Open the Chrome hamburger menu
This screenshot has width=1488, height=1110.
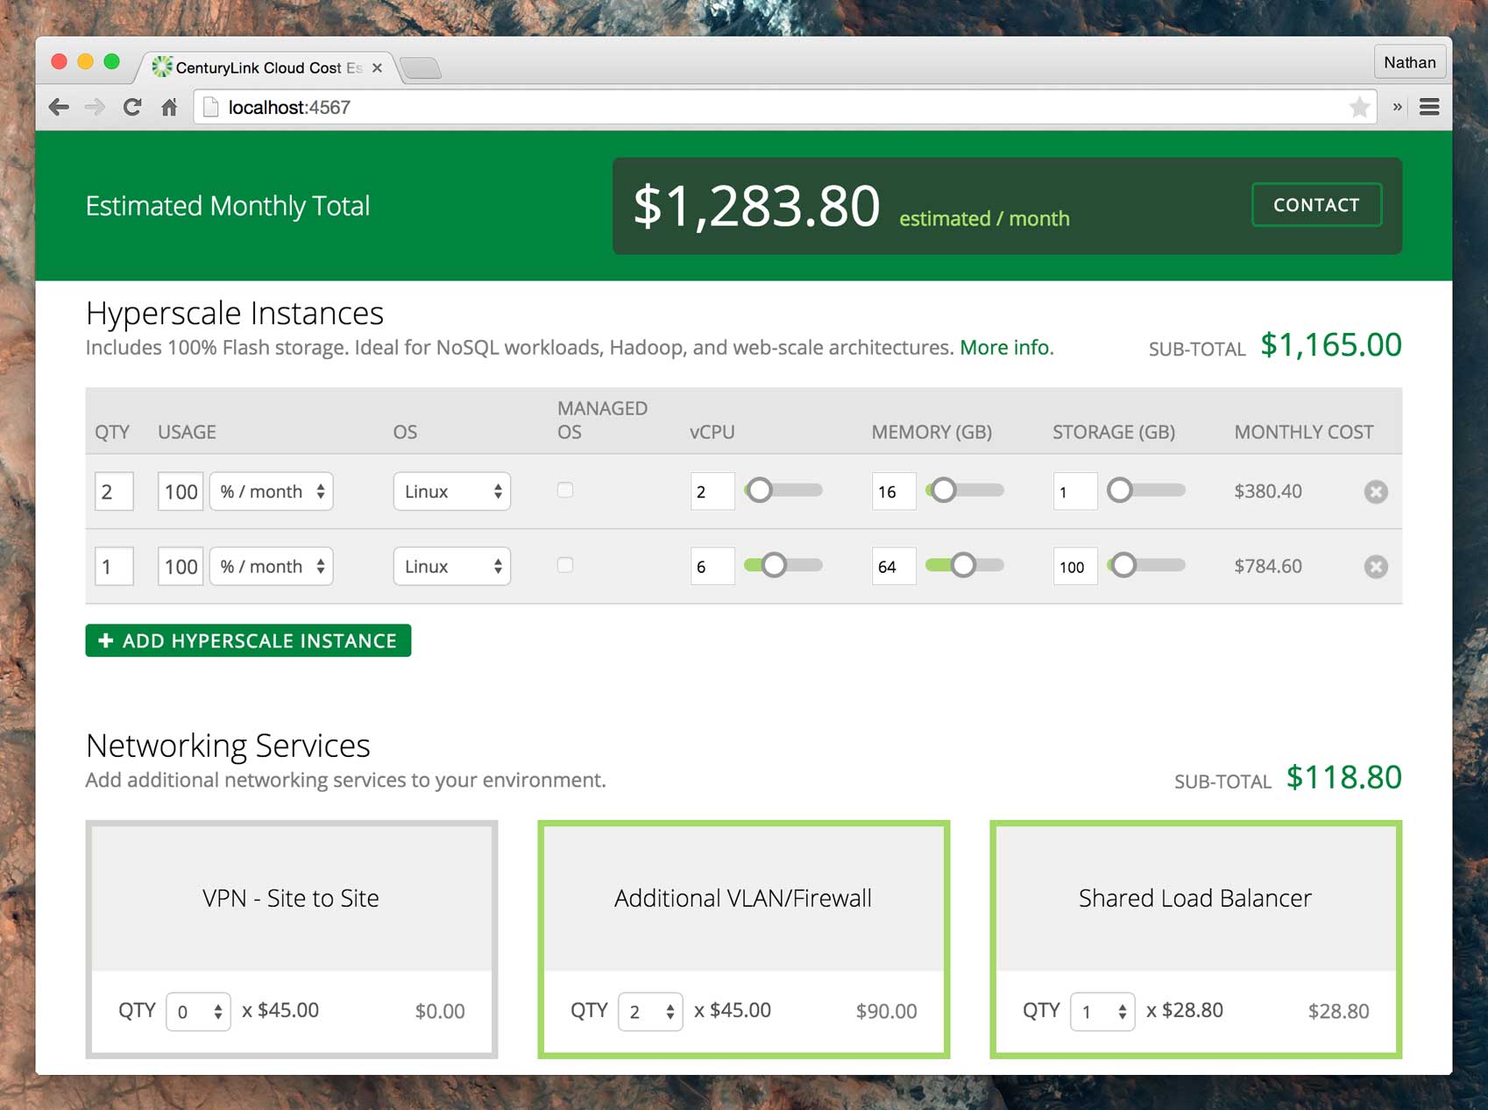click(x=1429, y=107)
